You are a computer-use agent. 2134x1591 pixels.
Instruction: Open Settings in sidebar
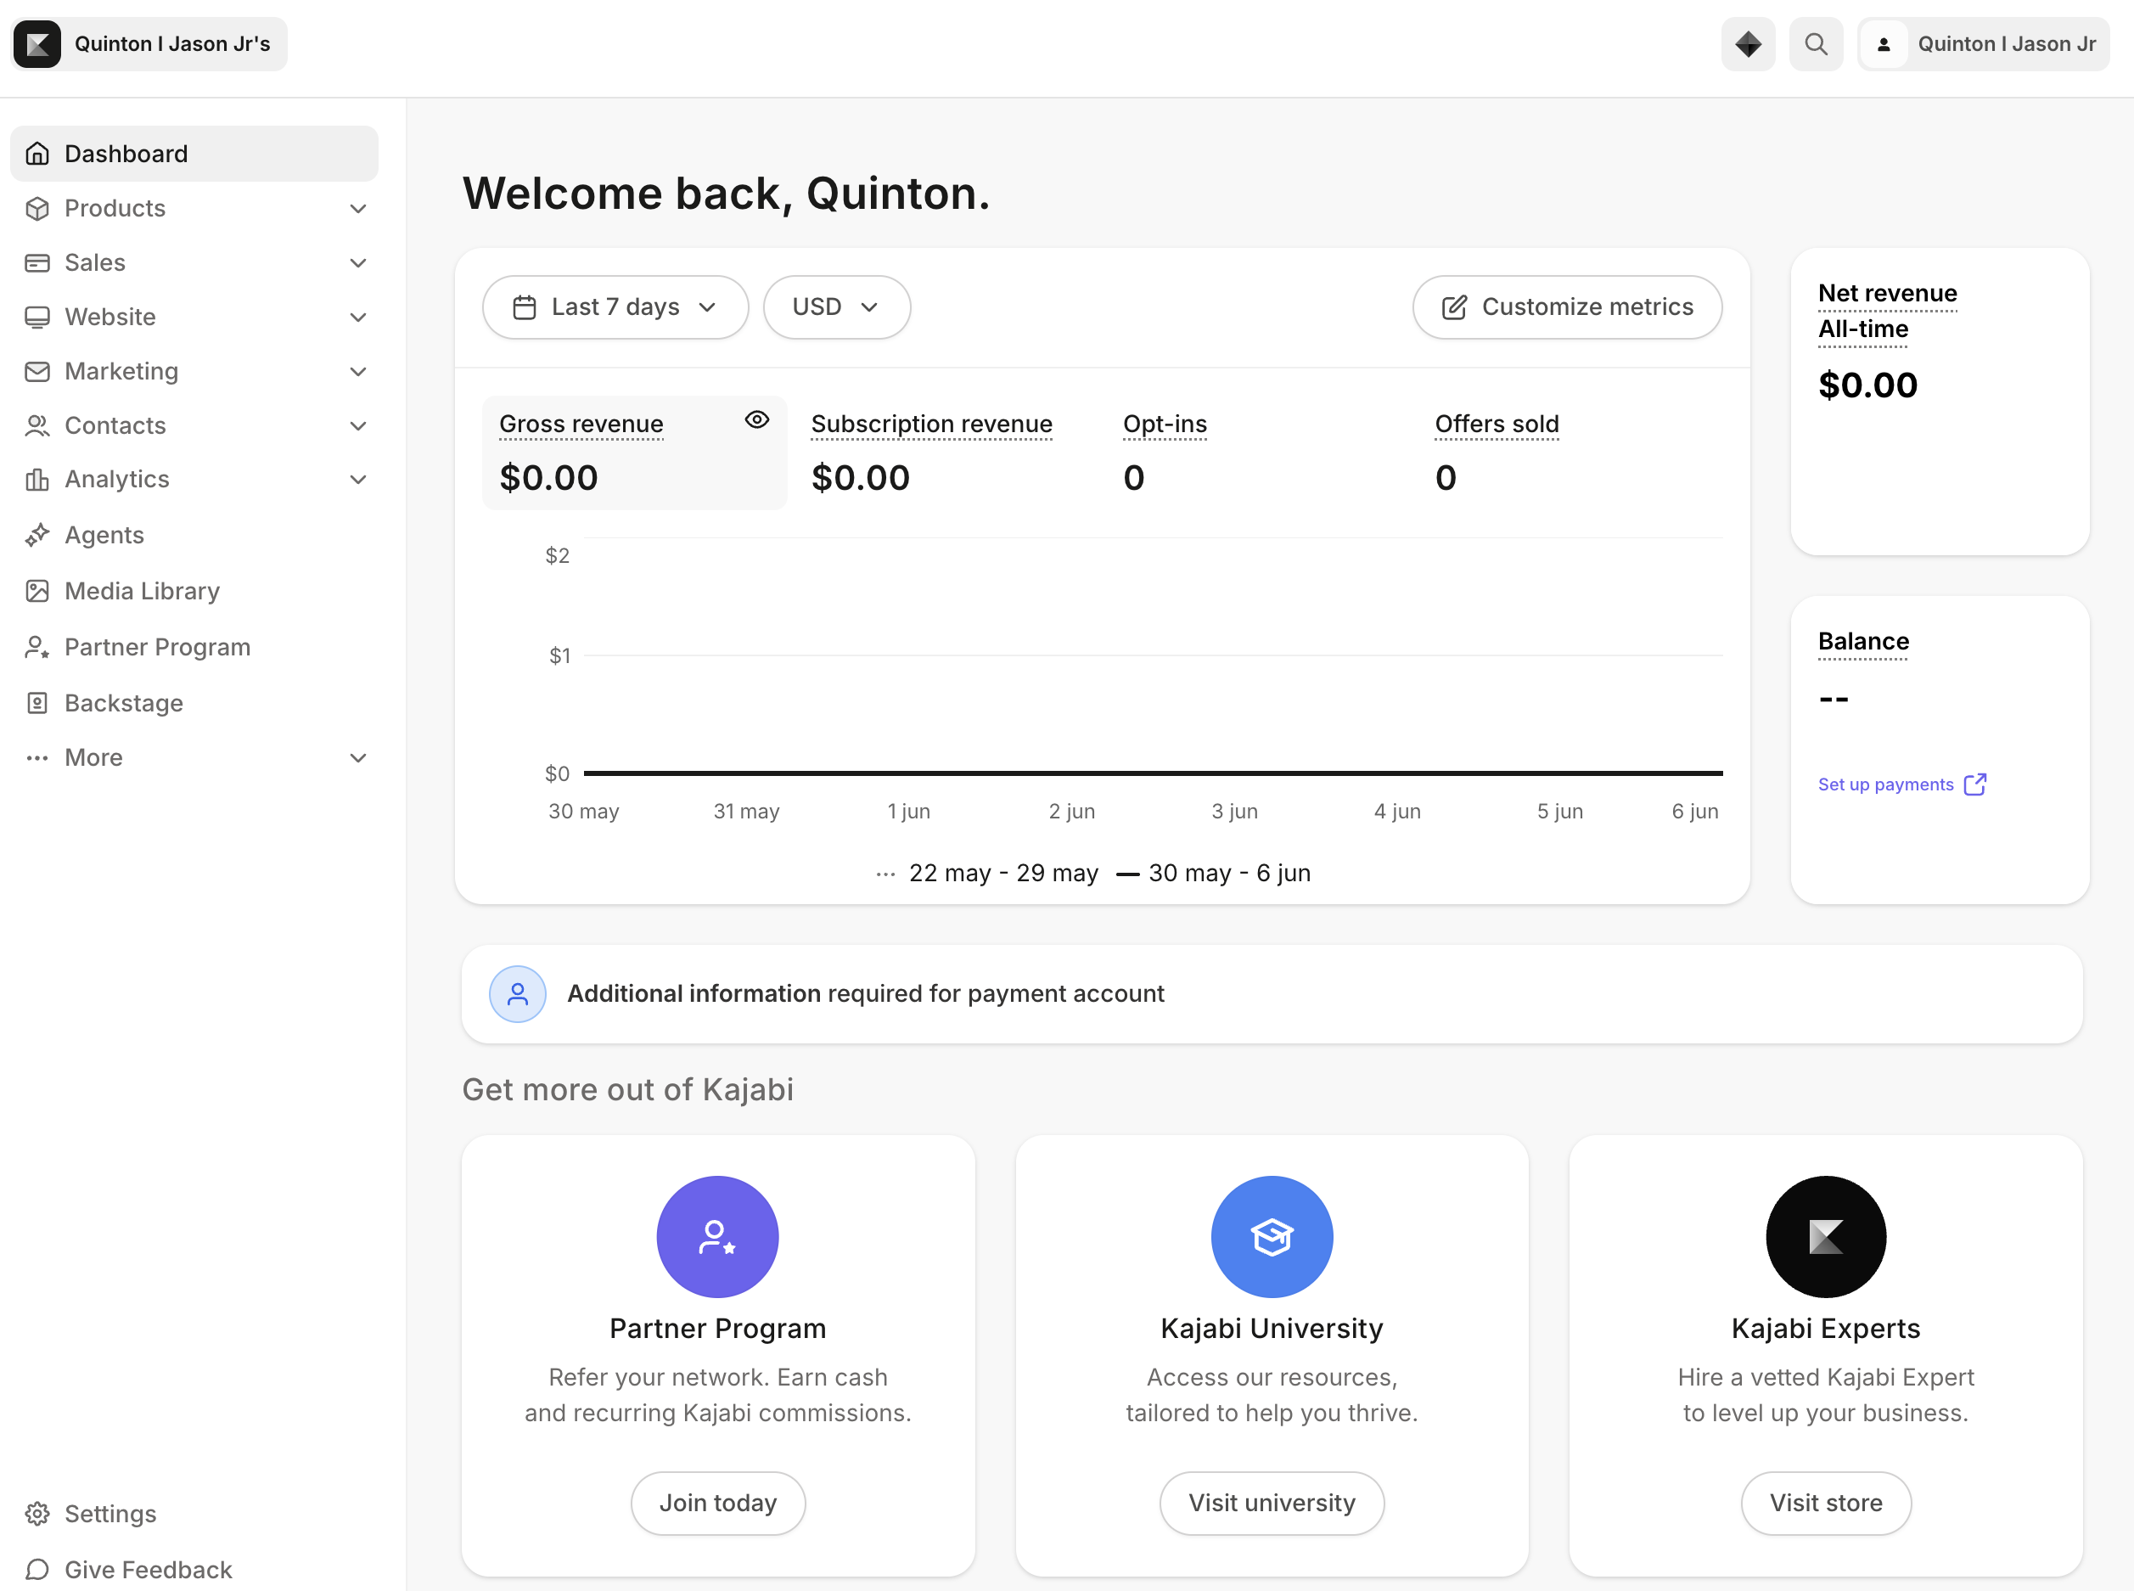(x=194, y=1514)
